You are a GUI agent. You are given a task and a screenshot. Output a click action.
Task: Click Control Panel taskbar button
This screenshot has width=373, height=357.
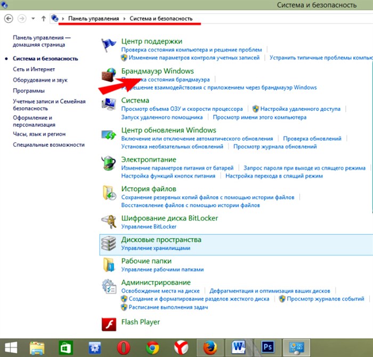(296, 348)
